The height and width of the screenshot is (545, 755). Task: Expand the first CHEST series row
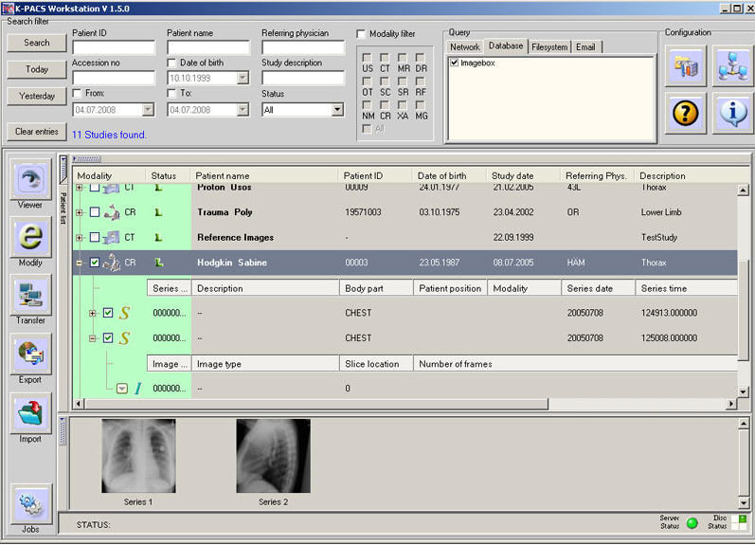tap(92, 313)
